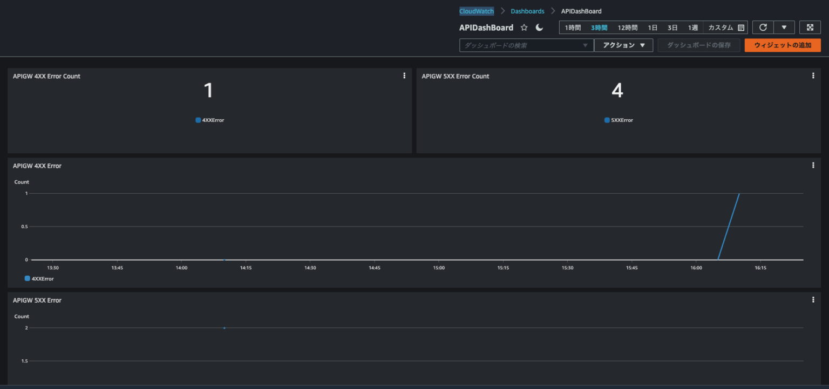Enter fullscreen mode via the expand icon
This screenshot has height=389, width=829.
(810, 27)
